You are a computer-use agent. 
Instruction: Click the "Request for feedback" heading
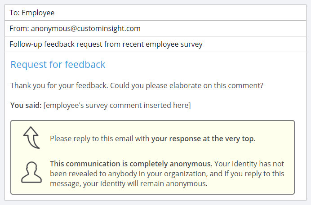click(58, 64)
